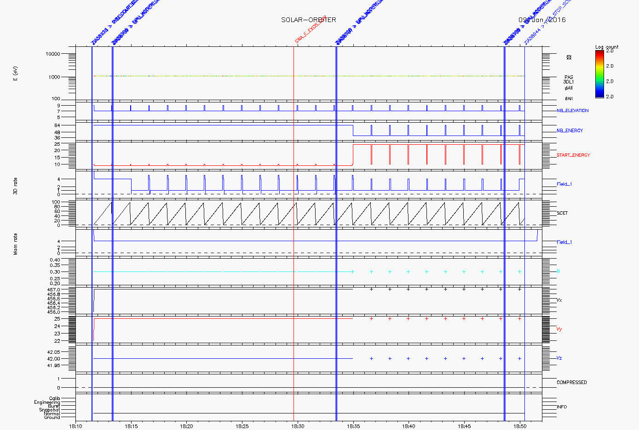This screenshot has width=639, height=430.
Task: Click the 'Normal' mode label
Action: pyautogui.click(x=52, y=414)
